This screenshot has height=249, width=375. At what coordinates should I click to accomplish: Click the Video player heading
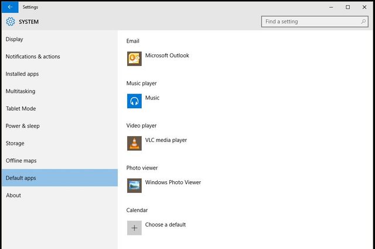pos(141,126)
